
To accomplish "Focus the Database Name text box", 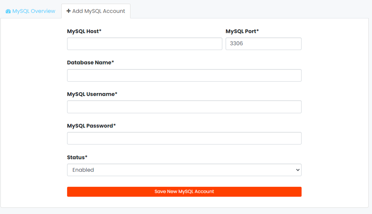I will point(184,75).
